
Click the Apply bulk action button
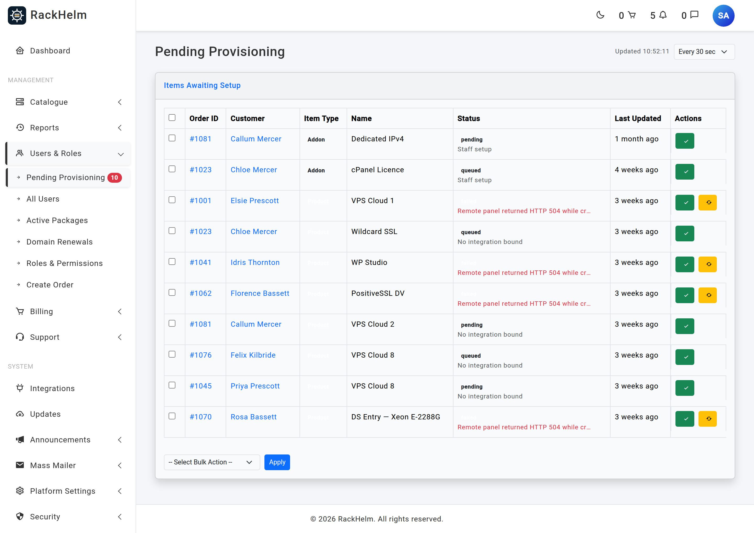click(x=277, y=462)
